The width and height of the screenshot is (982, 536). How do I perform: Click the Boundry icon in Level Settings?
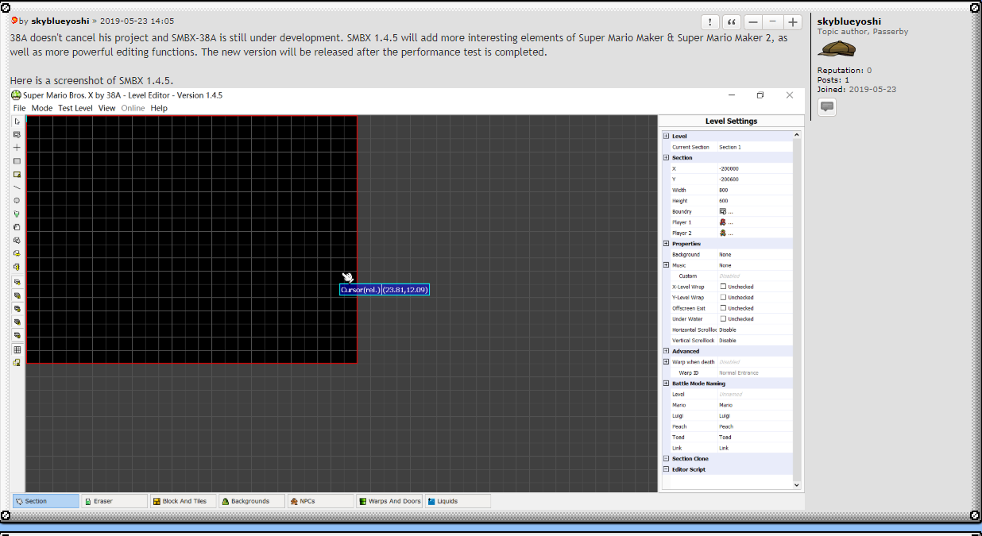coord(723,212)
